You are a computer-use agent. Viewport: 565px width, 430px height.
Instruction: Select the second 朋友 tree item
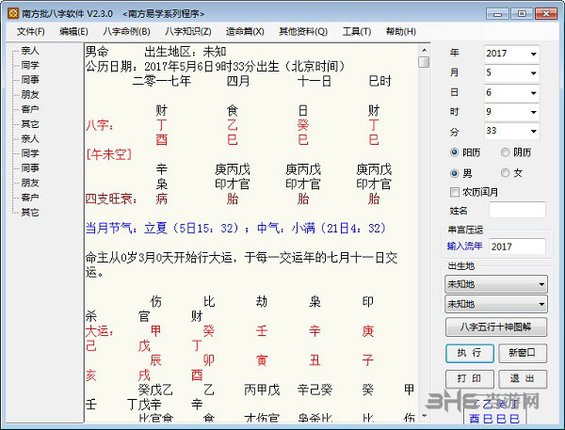pos(30,183)
